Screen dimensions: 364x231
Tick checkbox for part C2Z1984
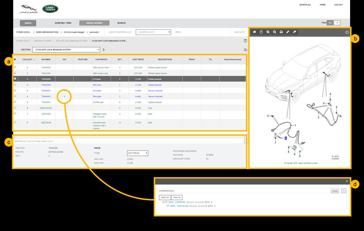pos(15,113)
